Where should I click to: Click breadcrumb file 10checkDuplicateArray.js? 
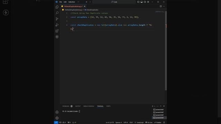(74, 10)
